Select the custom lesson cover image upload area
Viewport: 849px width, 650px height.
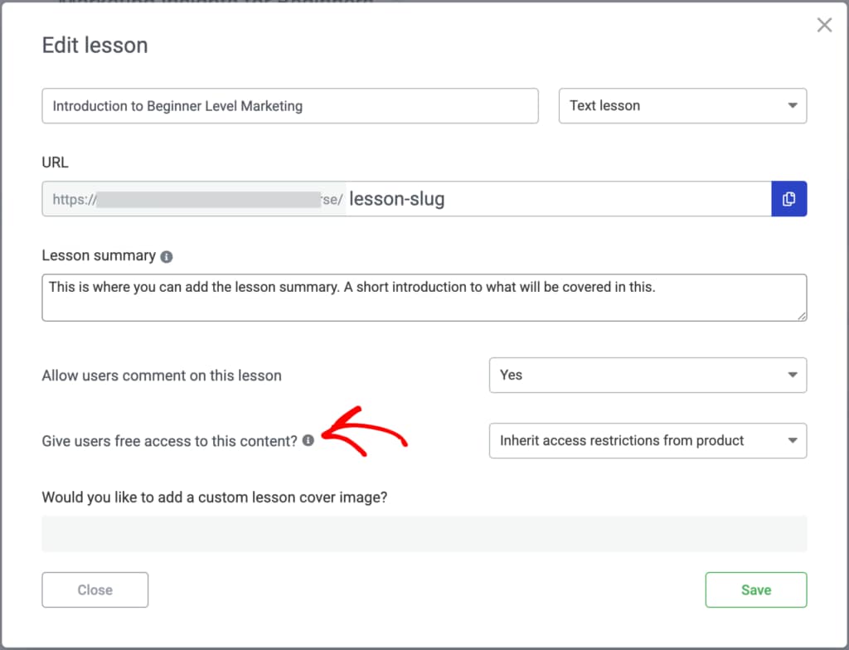424,533
